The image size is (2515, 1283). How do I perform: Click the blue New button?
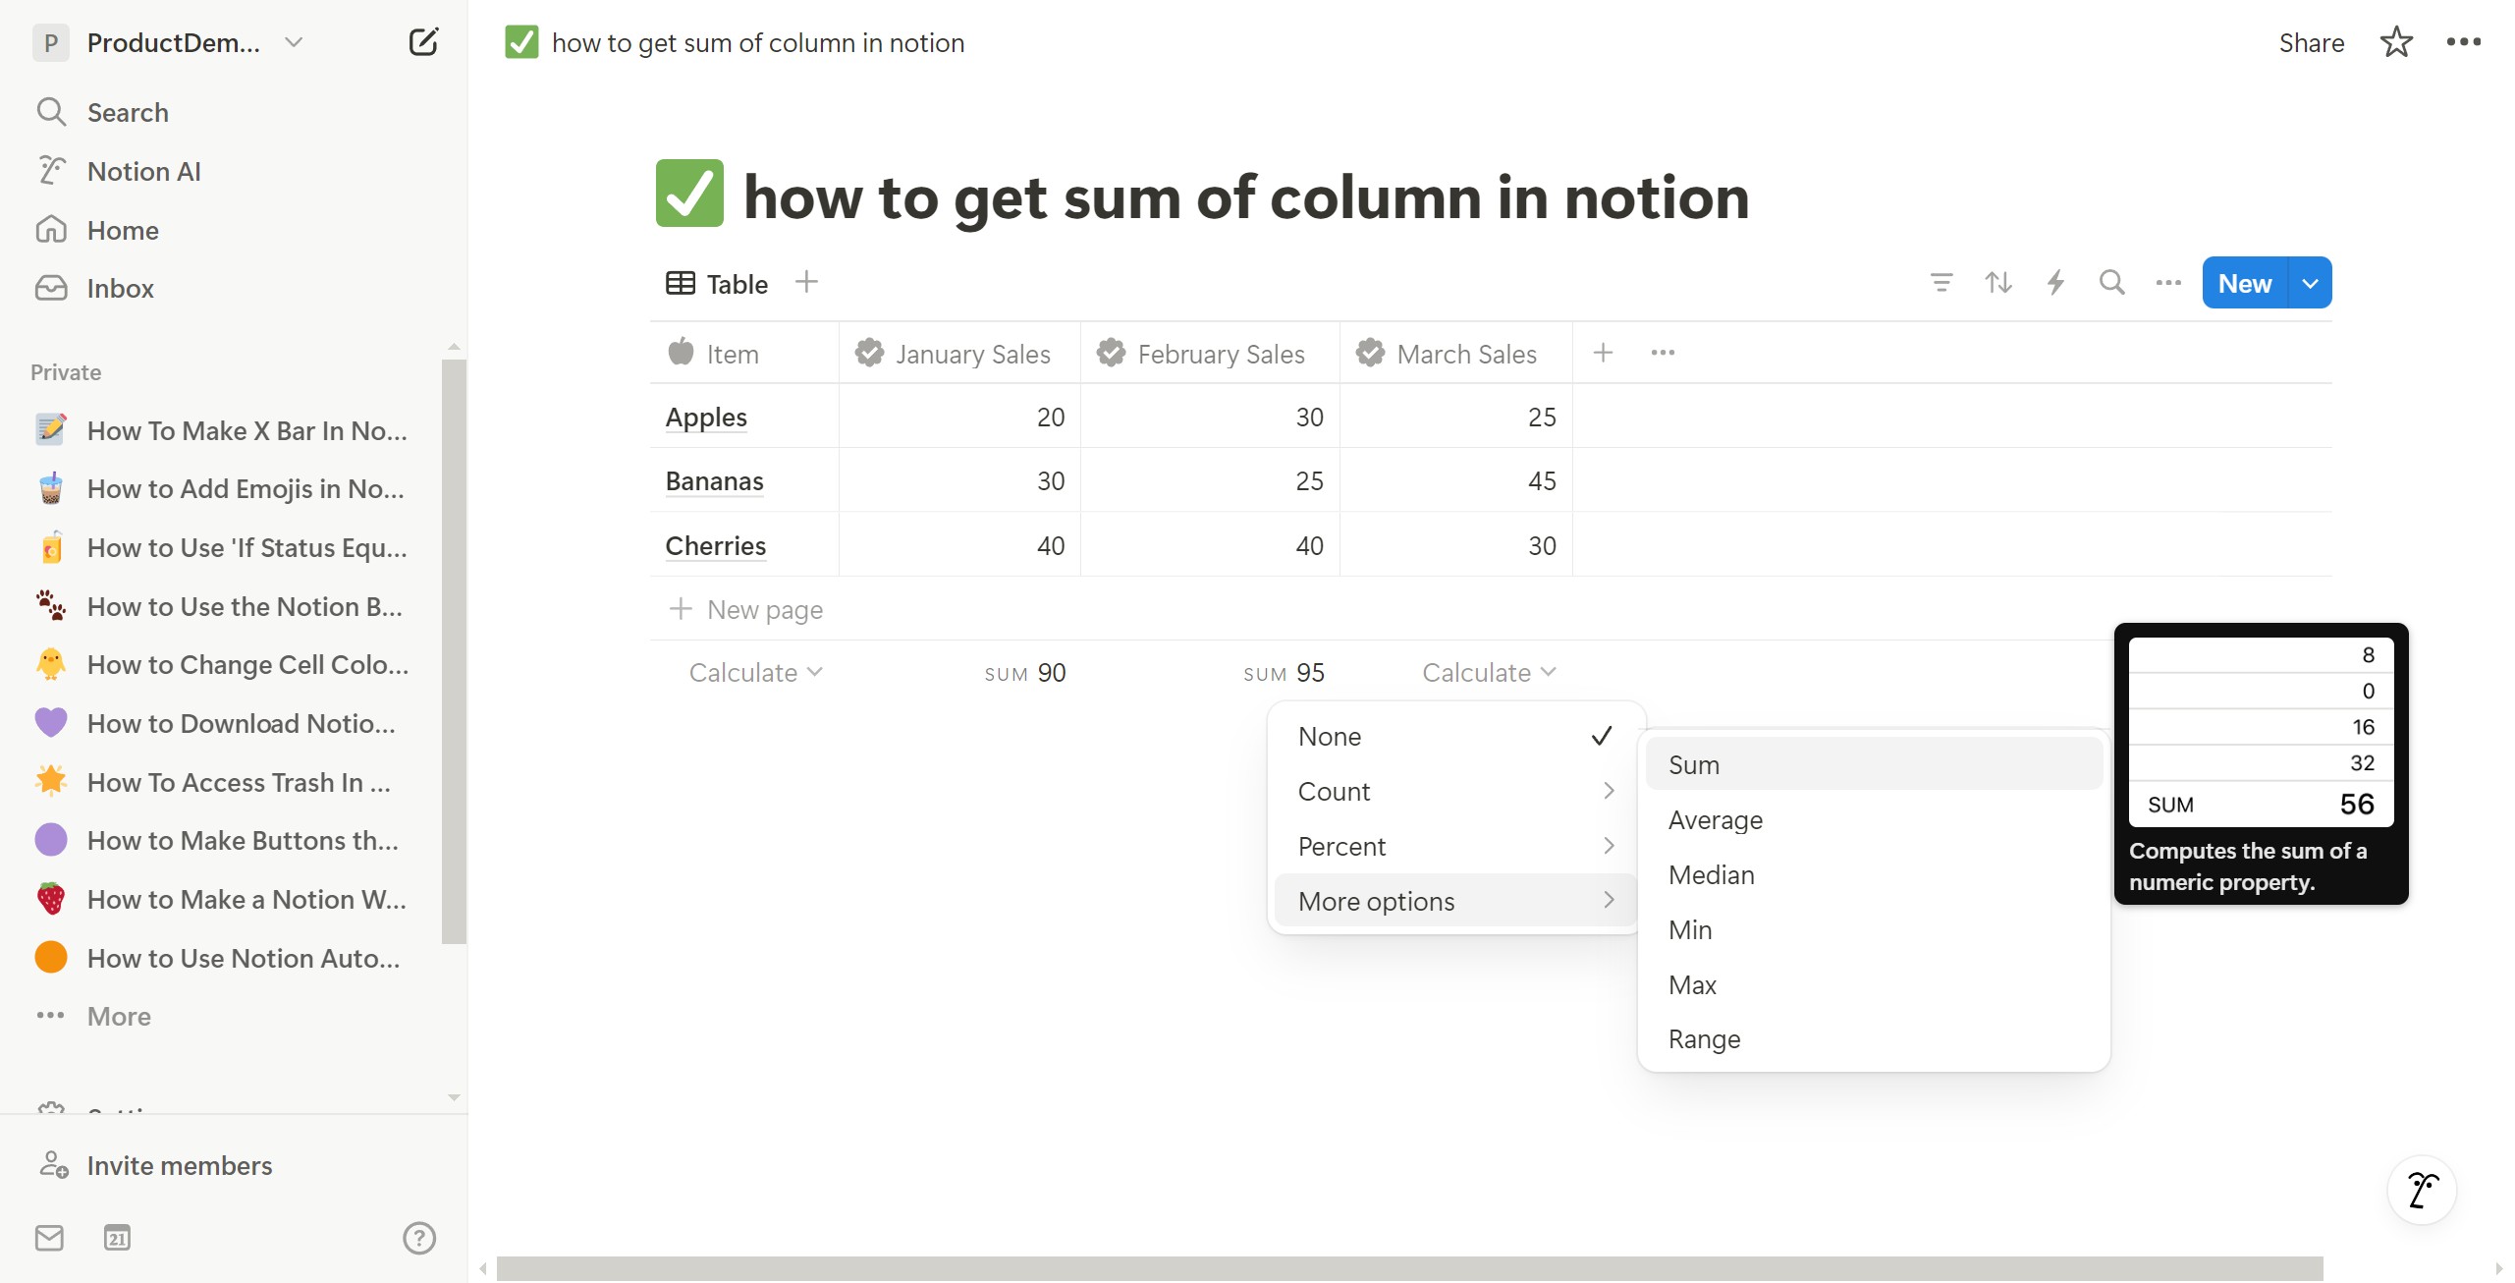(x=2244, y=283)
